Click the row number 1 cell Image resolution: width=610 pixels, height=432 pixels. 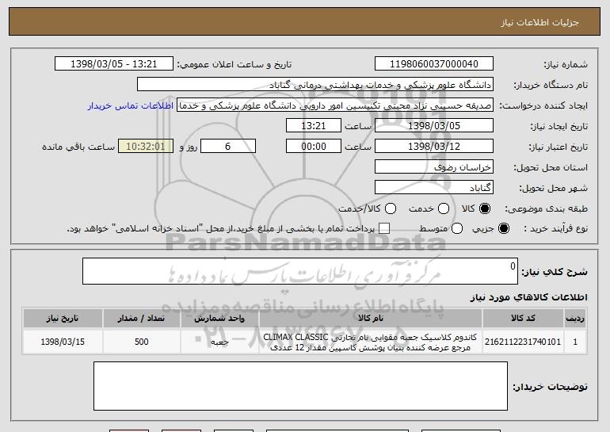575,342
